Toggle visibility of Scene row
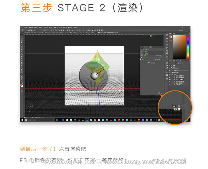Image resolution: width=208 pixels, height=169 pixels. pos(170,67)
